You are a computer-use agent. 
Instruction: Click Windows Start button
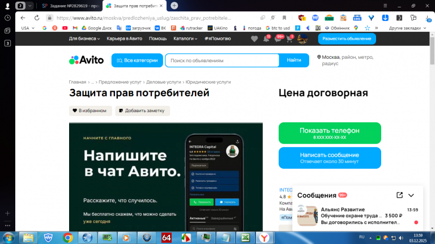pos(8,238)
